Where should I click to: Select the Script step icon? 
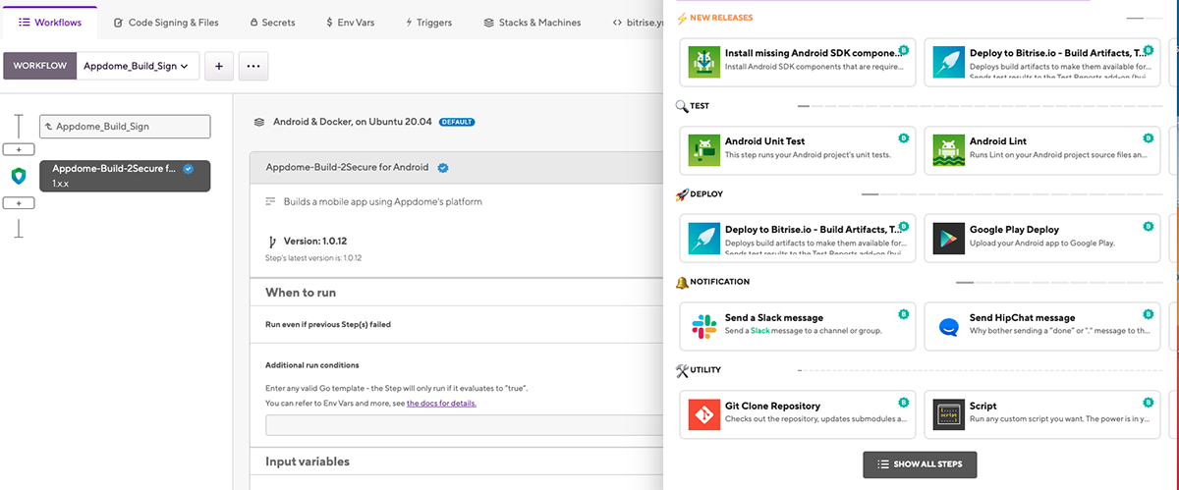point(949,414)
